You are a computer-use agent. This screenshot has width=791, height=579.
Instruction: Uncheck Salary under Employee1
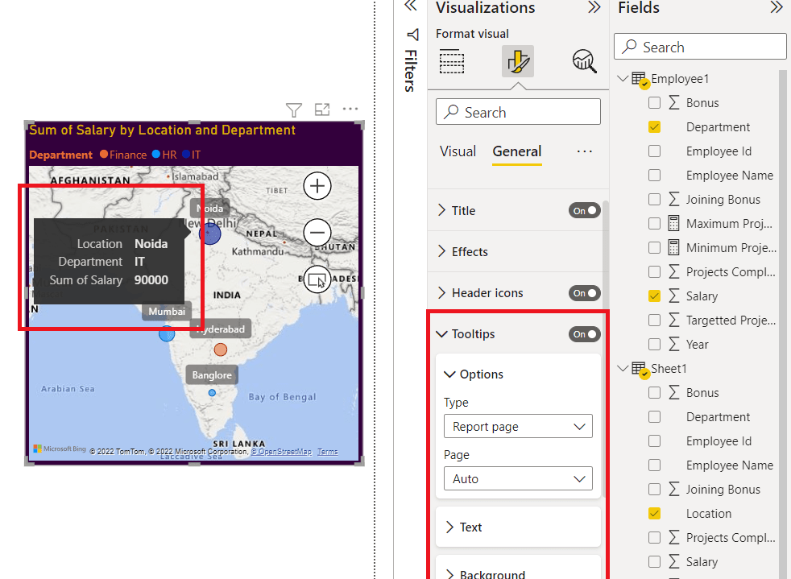654,296
